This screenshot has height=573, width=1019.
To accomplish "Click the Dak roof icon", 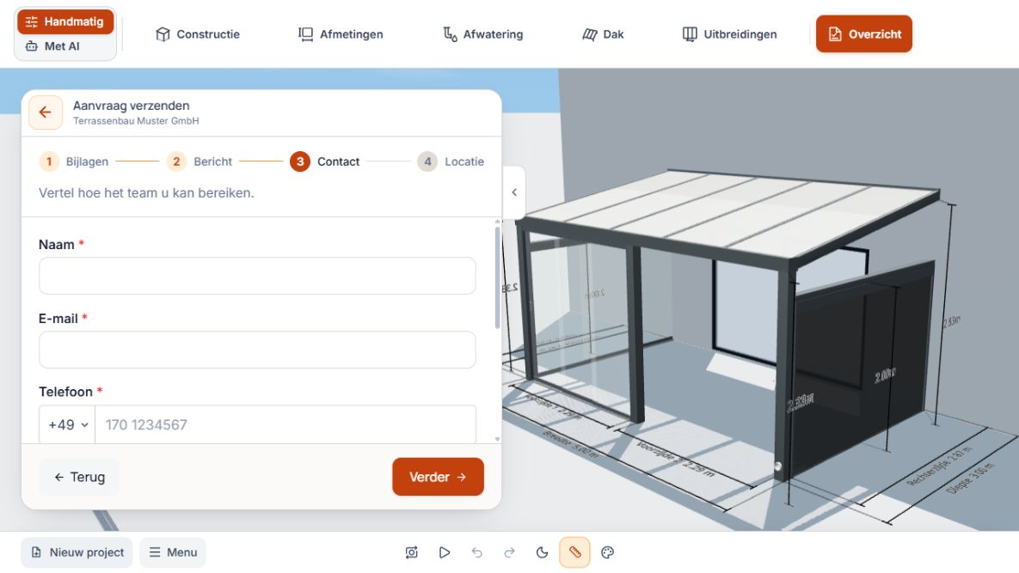I will (x=589, y=34).
